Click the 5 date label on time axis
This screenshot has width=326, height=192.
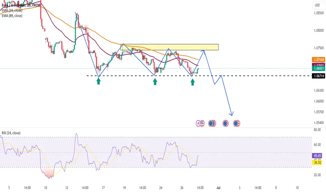pyautogui.click(x=9, y=188)
